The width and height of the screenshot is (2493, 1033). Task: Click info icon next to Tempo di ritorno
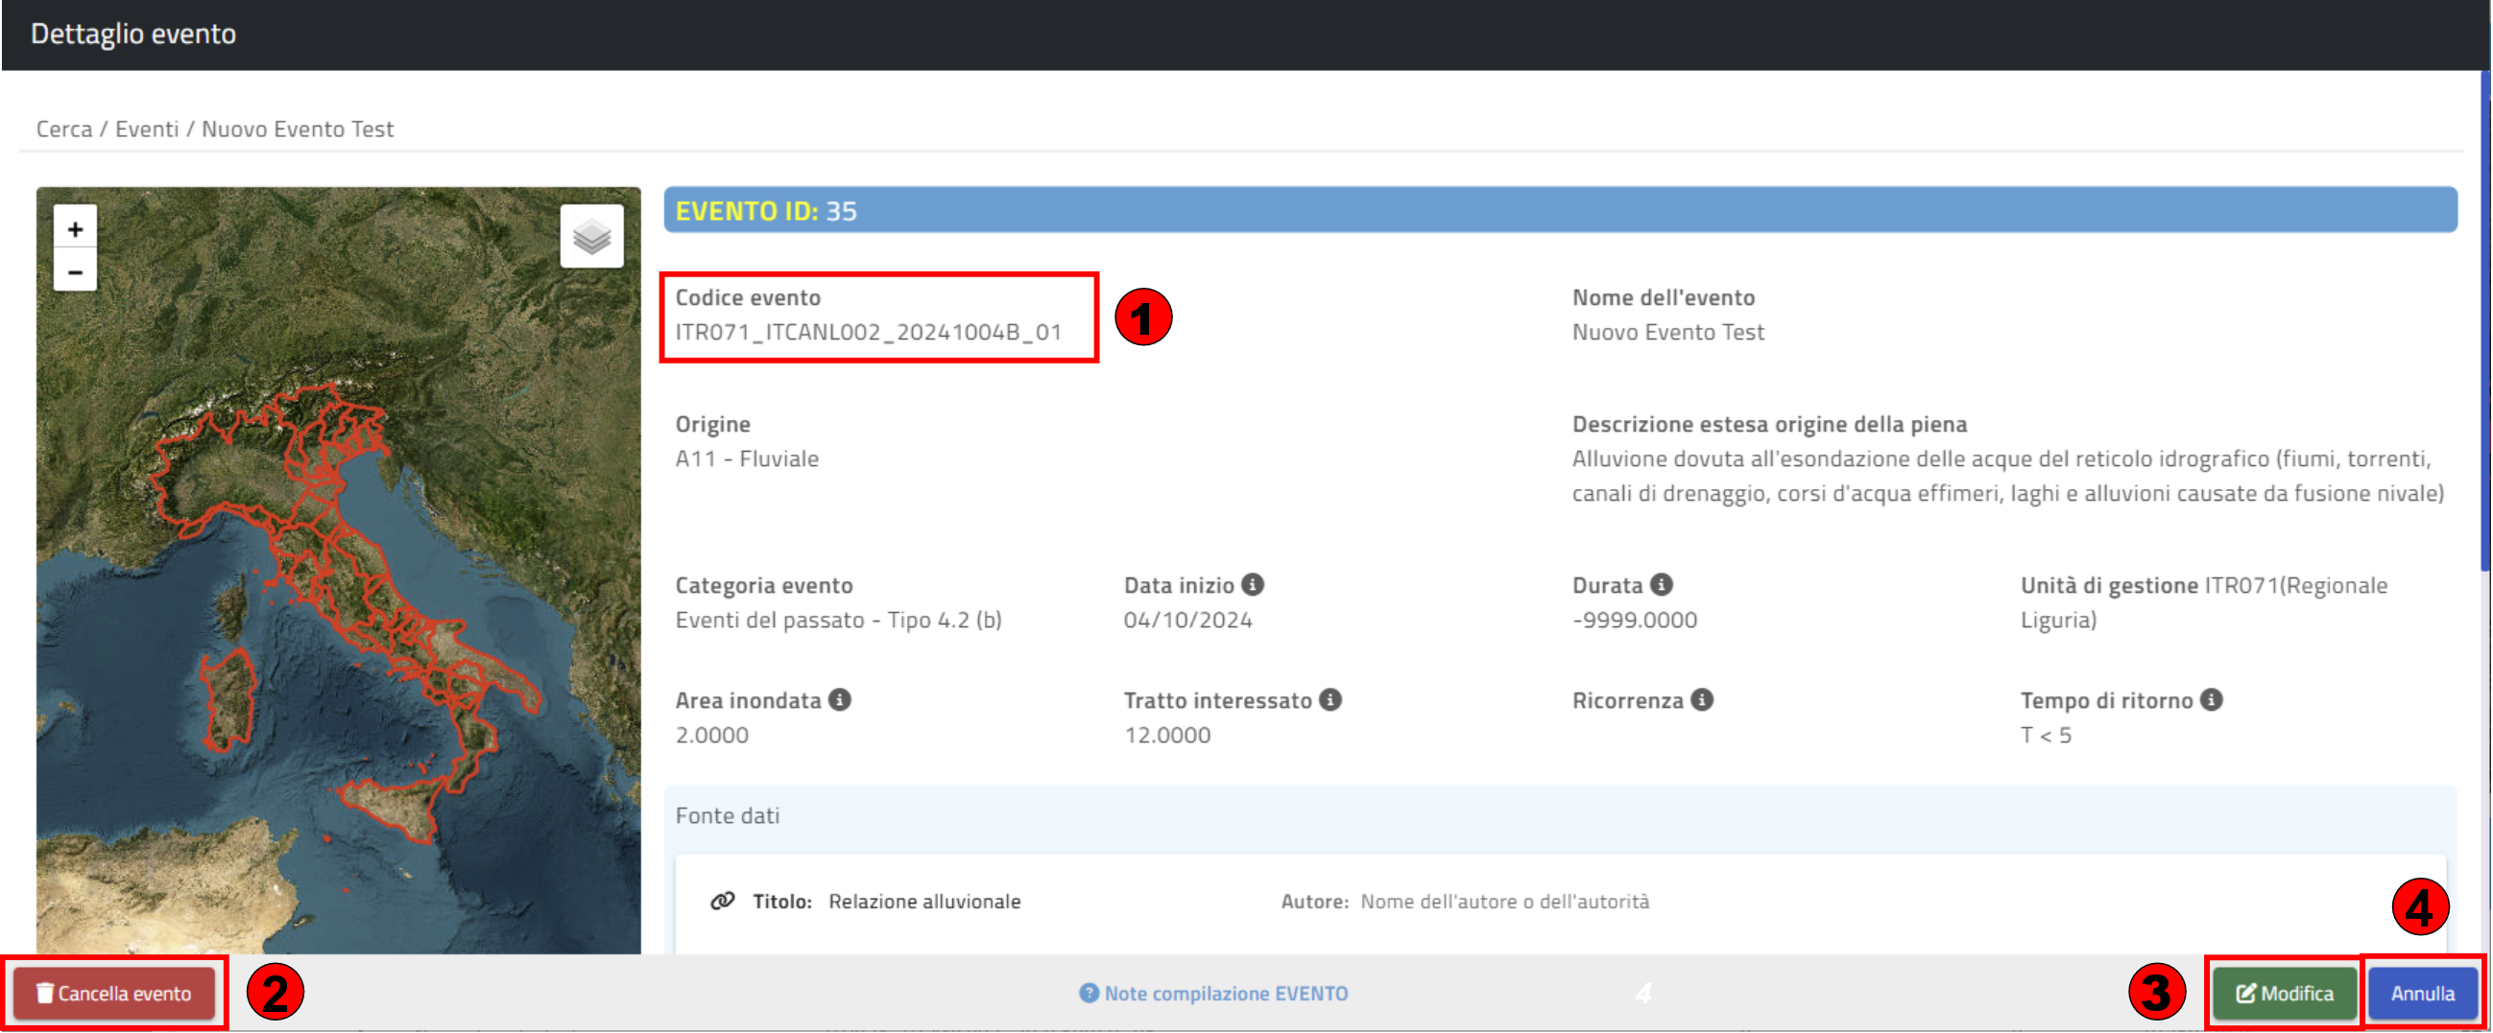click(2211, 700)
